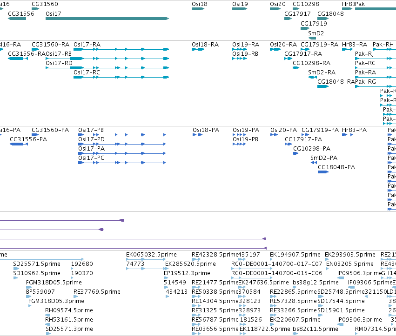Click the Osi17-PC protein label

click(91, 158)
